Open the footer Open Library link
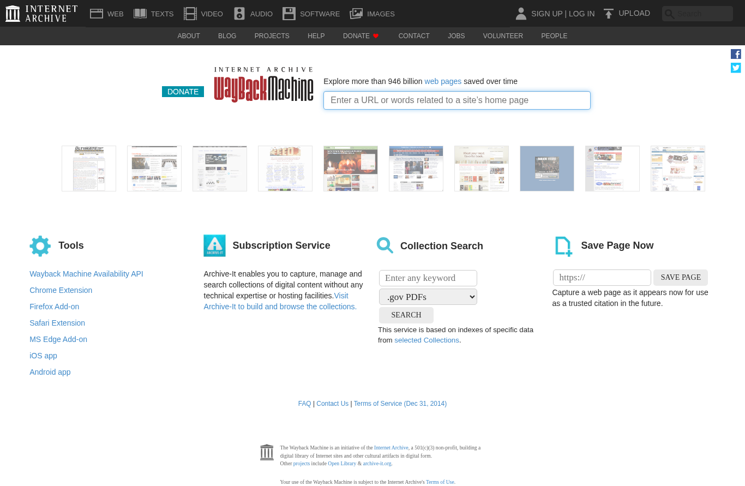 tap(342, 464)
